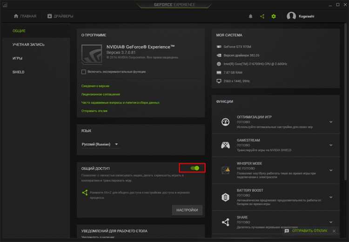Click the driver version icon

click(x=219, y=55)
